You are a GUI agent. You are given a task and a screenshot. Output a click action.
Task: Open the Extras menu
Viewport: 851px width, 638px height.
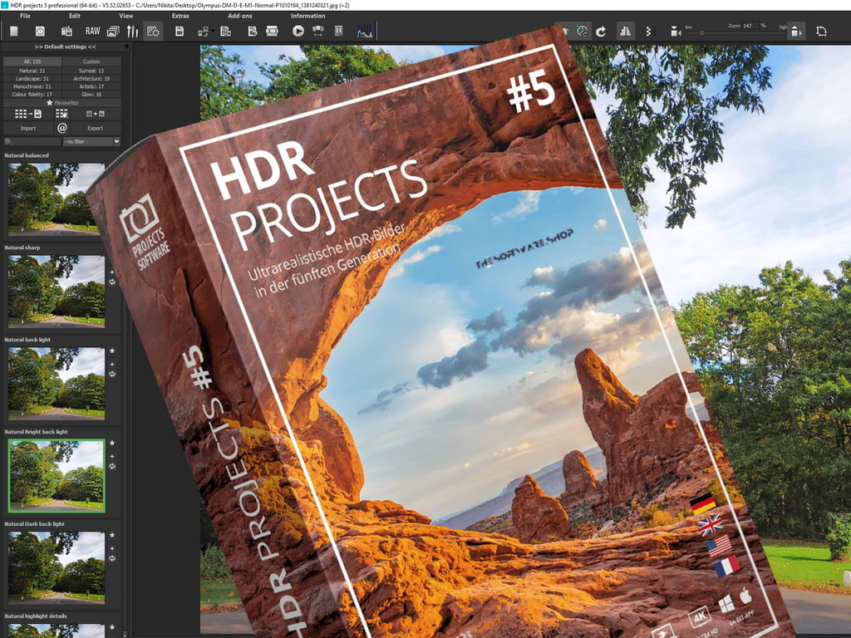[x=180, y=16]
